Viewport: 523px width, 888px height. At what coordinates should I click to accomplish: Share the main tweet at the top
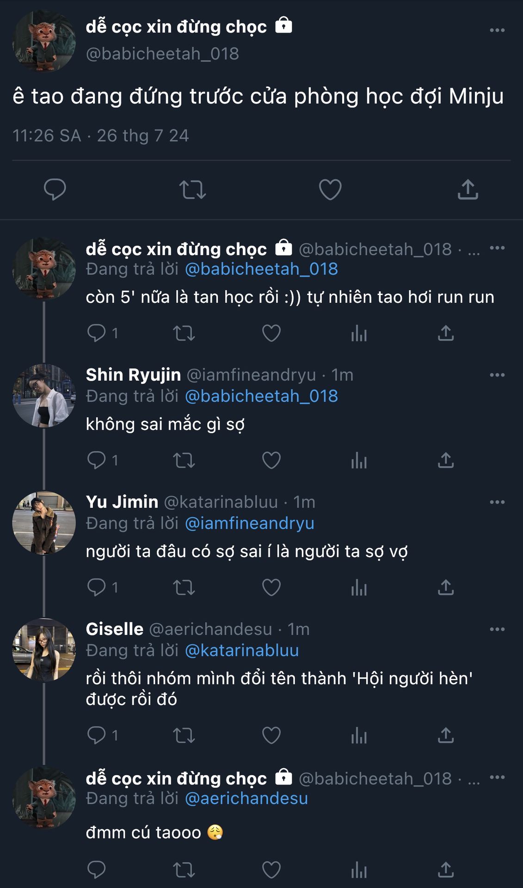[x=468, y=190]
